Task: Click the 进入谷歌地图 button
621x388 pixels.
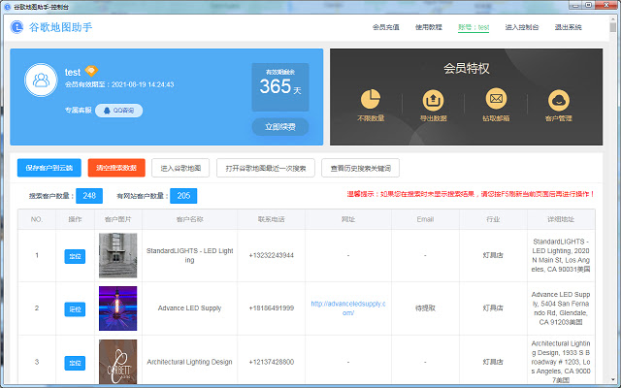Action: click(x=180, y=168)
